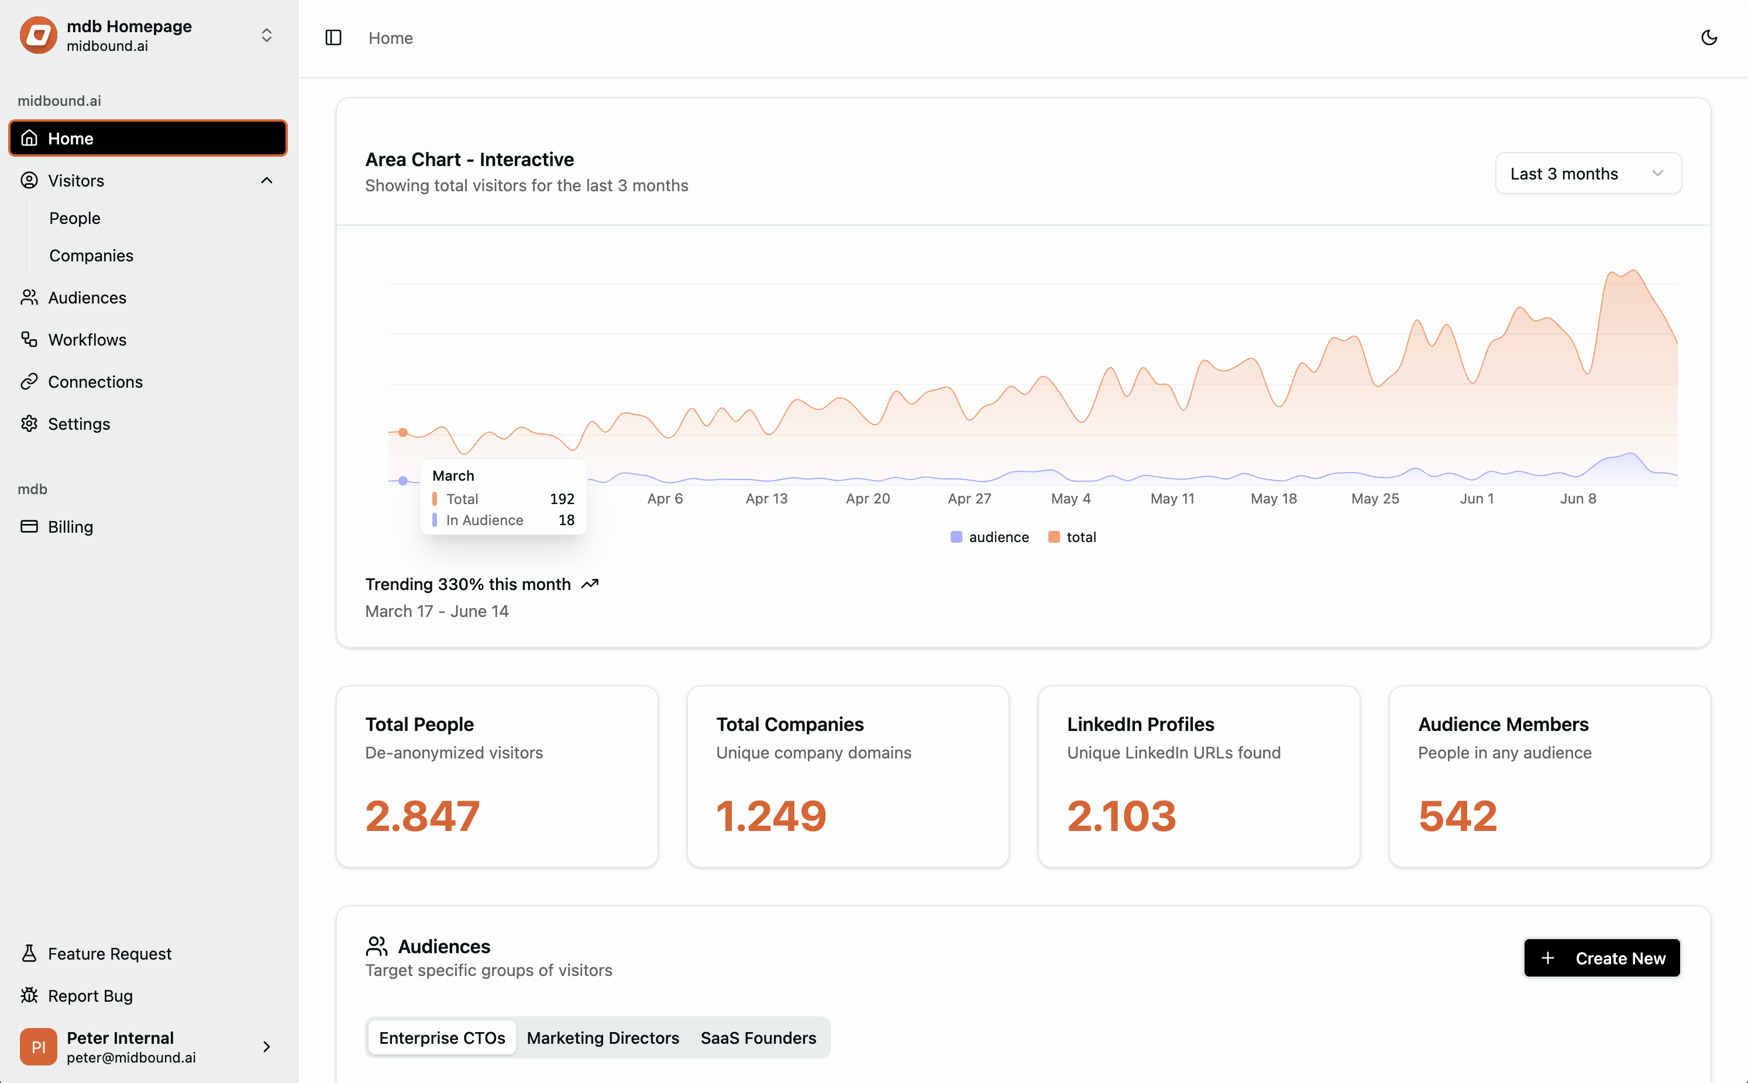
Task: Select the Marketing Directors tab
Action: (603, 1038)
